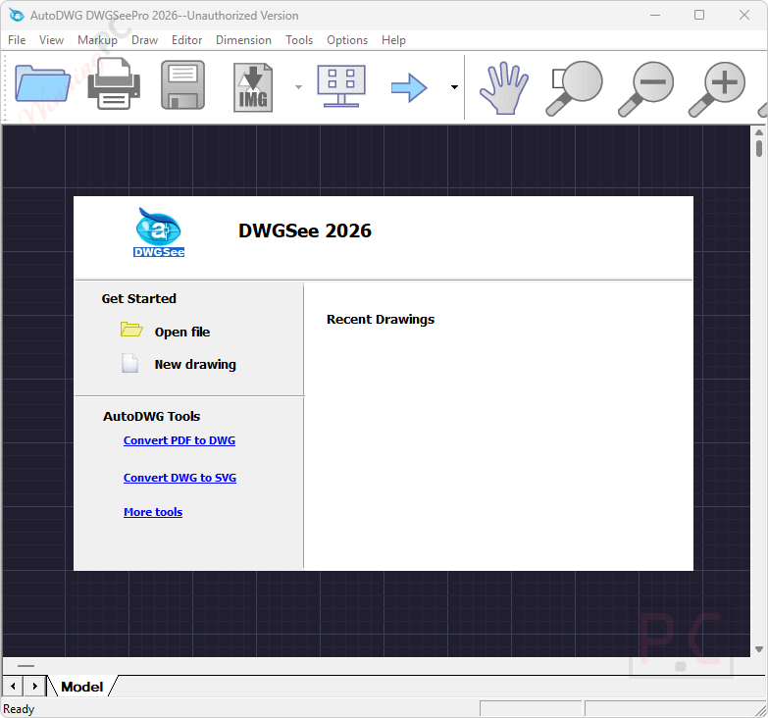Click the tab scroll left arrow
The height and width of the screenshot is (718, 768).
coord(13,687)
